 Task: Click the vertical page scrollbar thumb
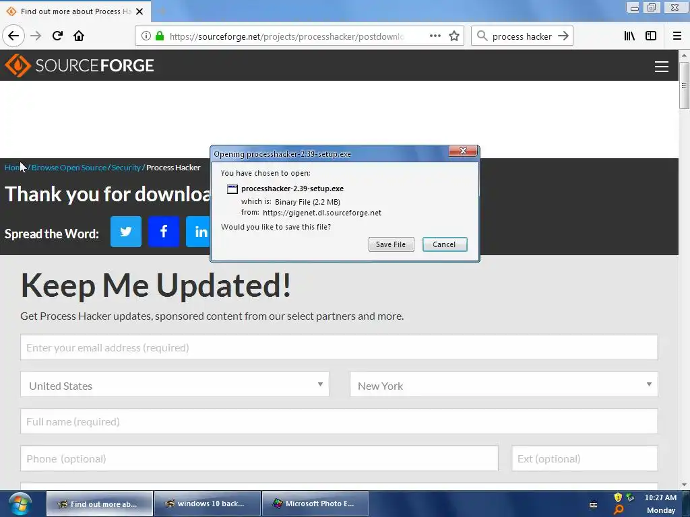click(x=684, y=85)
